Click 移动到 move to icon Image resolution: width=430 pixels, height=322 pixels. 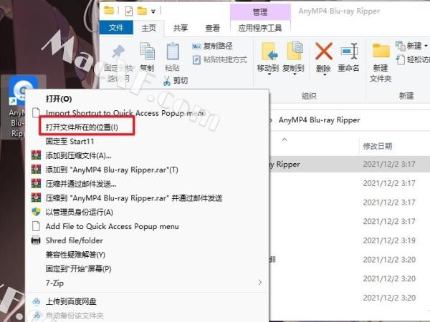click(268, 52)
